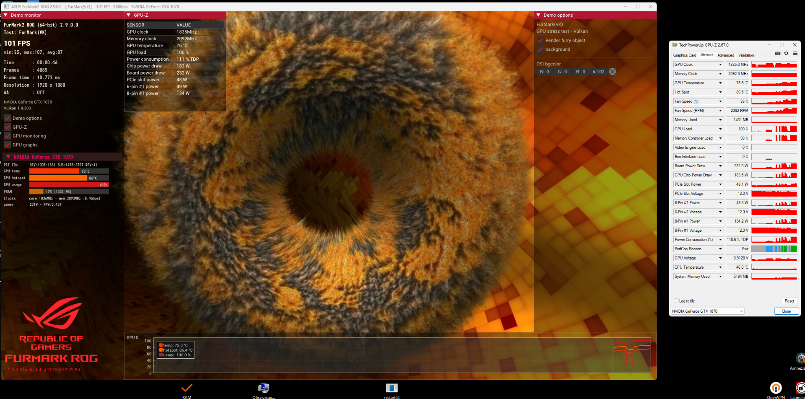Collapse the Demo monitor panel
Image resolution: width=805 pixels, height=399 pixels.
click(5, 15)
